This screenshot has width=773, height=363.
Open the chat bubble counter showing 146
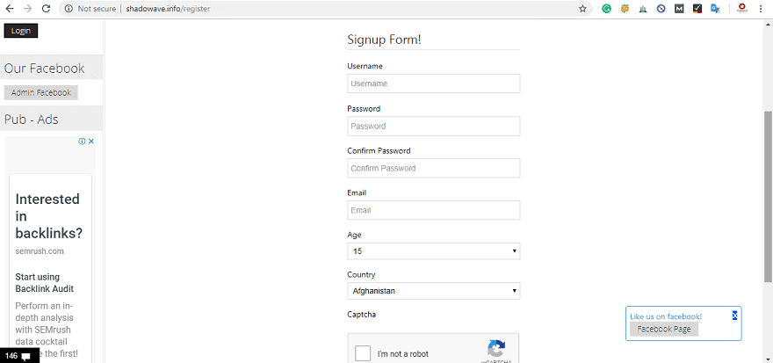(x=18, y=356)
